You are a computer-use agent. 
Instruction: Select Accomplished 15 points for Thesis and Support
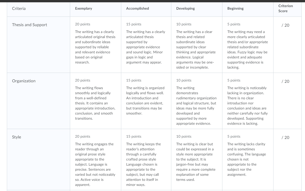[146, 45]
